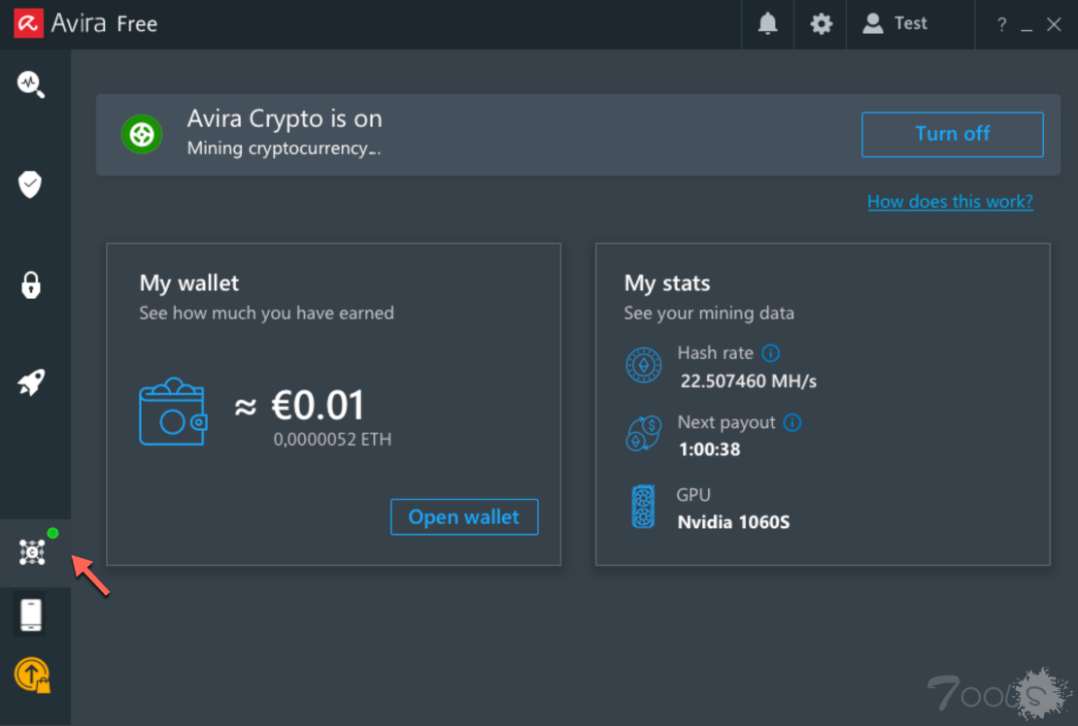This screenshot has width=1078, height=726.
Task: Click the Avira logo in title bar
Action: point(28,24)
